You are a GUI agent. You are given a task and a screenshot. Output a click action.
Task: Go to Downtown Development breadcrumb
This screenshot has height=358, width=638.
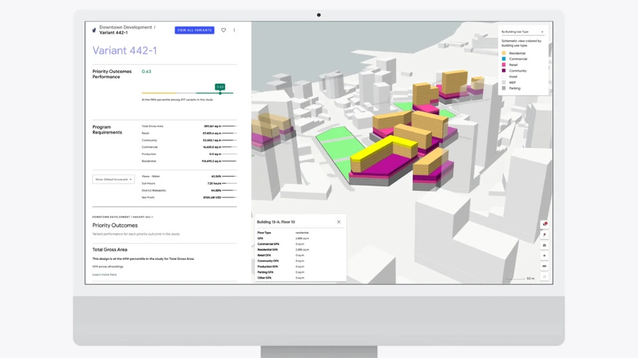(x=124, y=27)
